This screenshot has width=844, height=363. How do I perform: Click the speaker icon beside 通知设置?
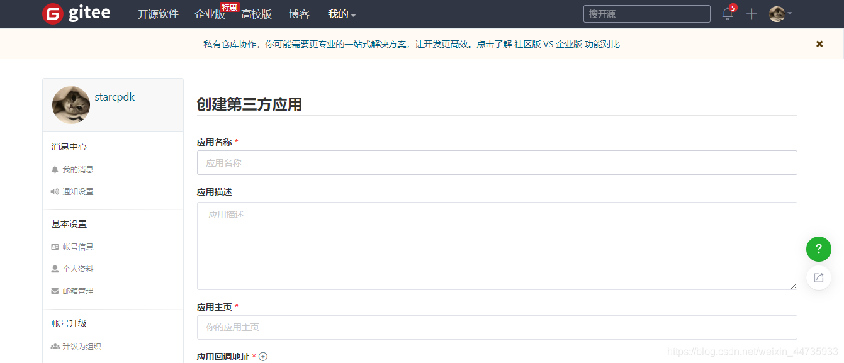(x=55, y=192)
